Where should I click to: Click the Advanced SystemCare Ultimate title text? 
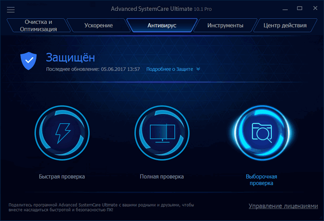coord(161,9)
